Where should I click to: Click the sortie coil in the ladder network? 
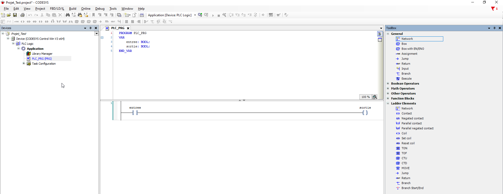pyautogui.click(x=365, y=113)
